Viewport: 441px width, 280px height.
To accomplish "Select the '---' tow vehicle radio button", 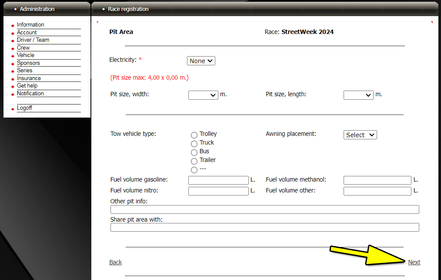I will click(x=194, y=170).
